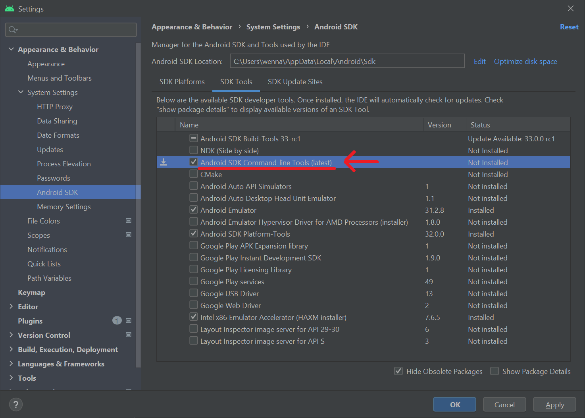The image size is (585, 418).
Task: Select Data Sharing settings
Action: coord(57,121)
